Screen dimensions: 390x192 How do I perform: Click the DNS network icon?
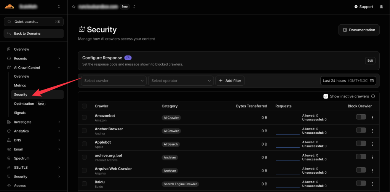[9, 140]
